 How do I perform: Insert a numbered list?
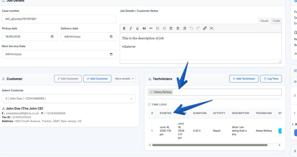164,28
